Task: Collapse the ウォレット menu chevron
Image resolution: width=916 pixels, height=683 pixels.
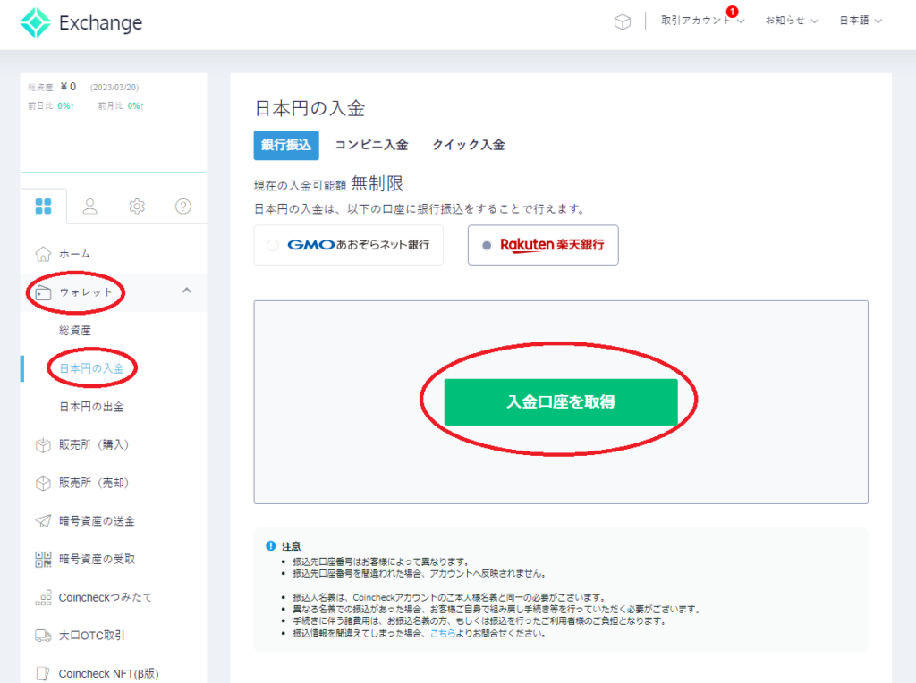Action: point(186,291)
